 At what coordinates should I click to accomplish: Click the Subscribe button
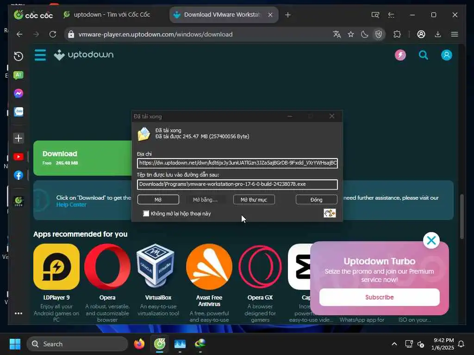(x=380, y=297)
